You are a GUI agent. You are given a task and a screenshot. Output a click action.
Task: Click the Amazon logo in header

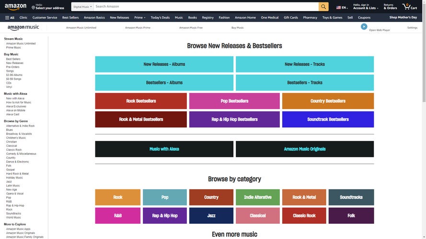click(x=16, y=7)
